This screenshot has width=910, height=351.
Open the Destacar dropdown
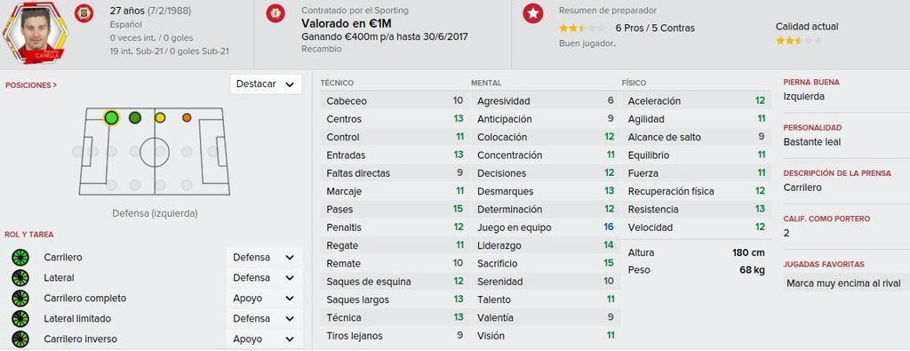(x=266, y=84)
